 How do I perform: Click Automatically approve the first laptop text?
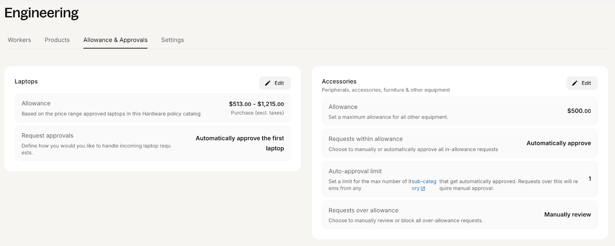[x=240, y=143]
